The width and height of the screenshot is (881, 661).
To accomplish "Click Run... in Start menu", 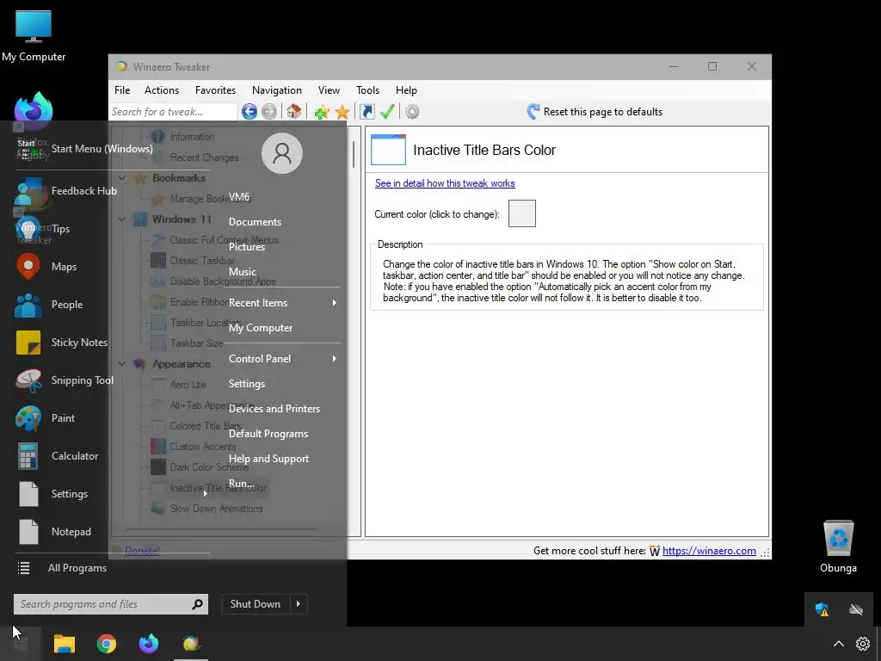I will (242, 484).
